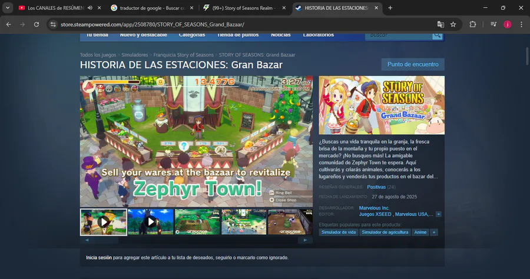Click the main Zephyr Town trailer video
530x279 pixels.
(196, 141)
